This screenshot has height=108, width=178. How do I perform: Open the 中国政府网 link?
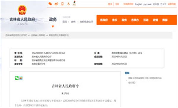128,4
